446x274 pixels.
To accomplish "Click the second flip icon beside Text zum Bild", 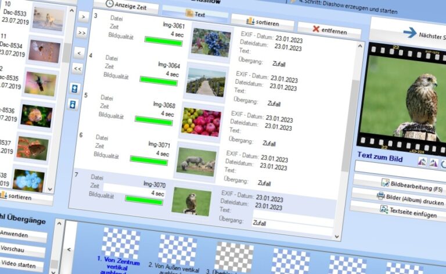I will point(434,163).
